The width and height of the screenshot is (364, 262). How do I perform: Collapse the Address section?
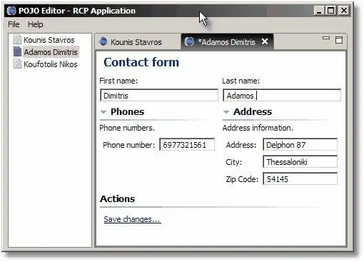226,112
